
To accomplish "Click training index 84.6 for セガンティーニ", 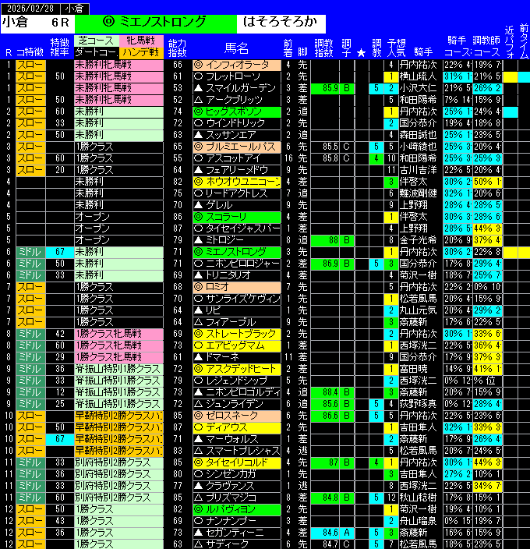I will [x=325, y=533].
